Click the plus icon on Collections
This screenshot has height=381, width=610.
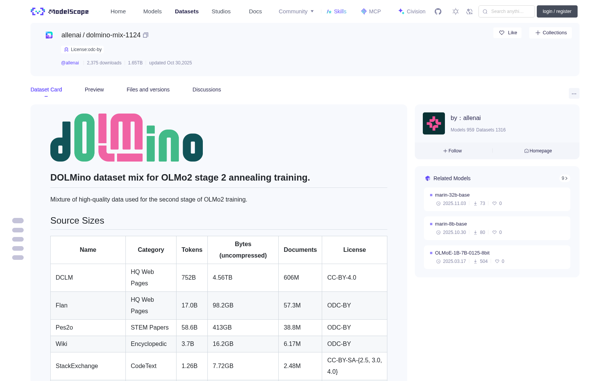pyautogui.click(x=538, y=33)
